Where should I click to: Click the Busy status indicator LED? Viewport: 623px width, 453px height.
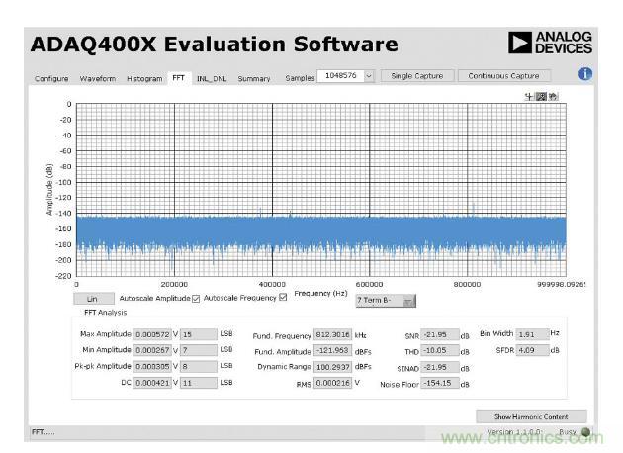[586, 432]
